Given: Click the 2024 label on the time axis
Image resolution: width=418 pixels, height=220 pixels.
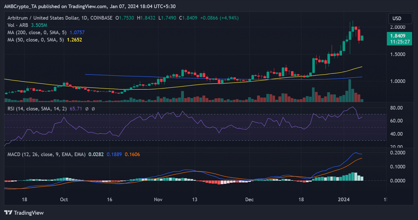Looking at the screenshot, I should pyautogui.click(x=344, y=200).
